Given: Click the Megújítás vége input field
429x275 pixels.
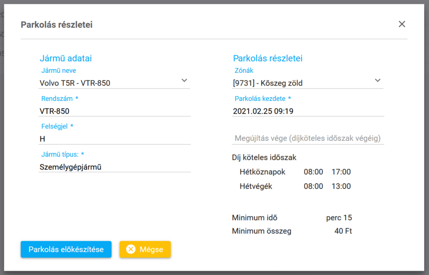Looking at the screenshot, I should coord(307,138).
